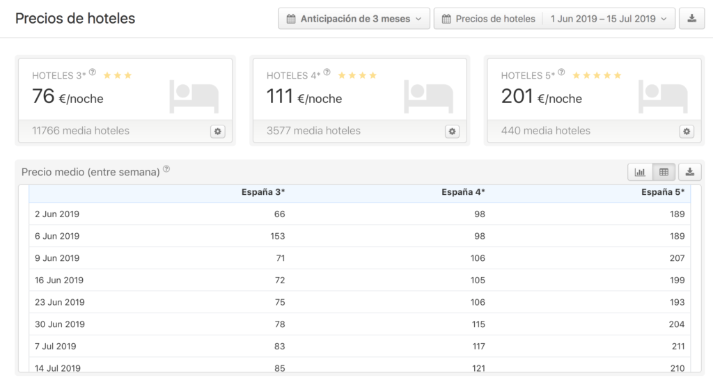Screen dimensions: 713x380
Task: Switch Precio medio panel to bar chart view
Action: [640, 172]
